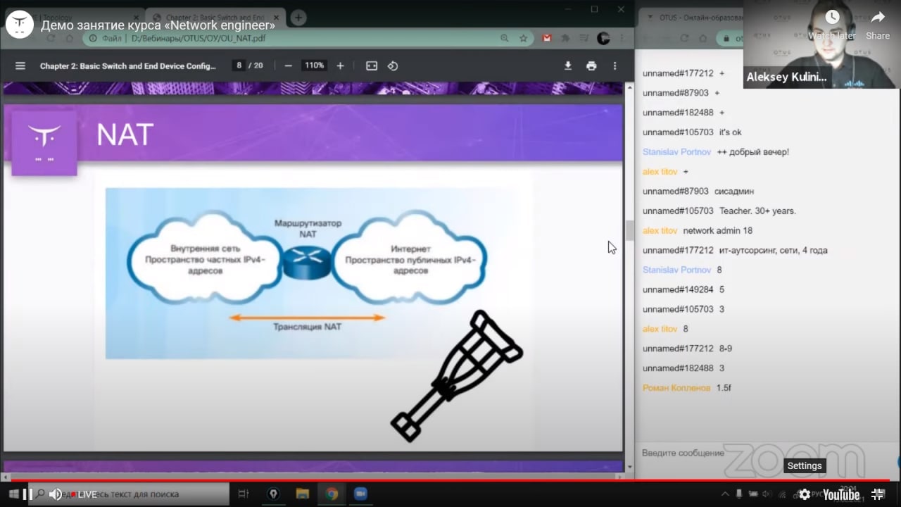Click the 'Маршрутизатор NAT' slide label
The height and width of the screenshot is (507, 901).
tap(308, 228)
